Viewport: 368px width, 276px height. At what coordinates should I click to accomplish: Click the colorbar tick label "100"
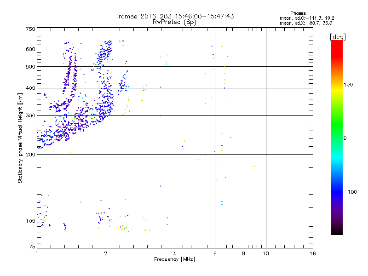[x=348, y=85]
